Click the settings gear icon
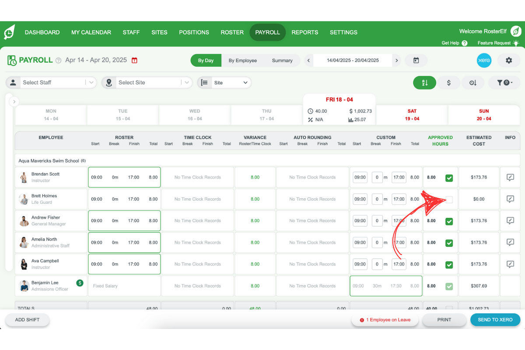The image size is (525, 350). 508,60
